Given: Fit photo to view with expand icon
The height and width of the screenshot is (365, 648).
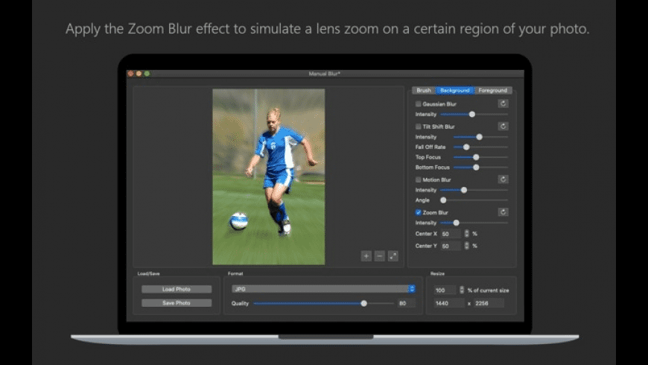Looking at the screenshot, I should 393,256.
